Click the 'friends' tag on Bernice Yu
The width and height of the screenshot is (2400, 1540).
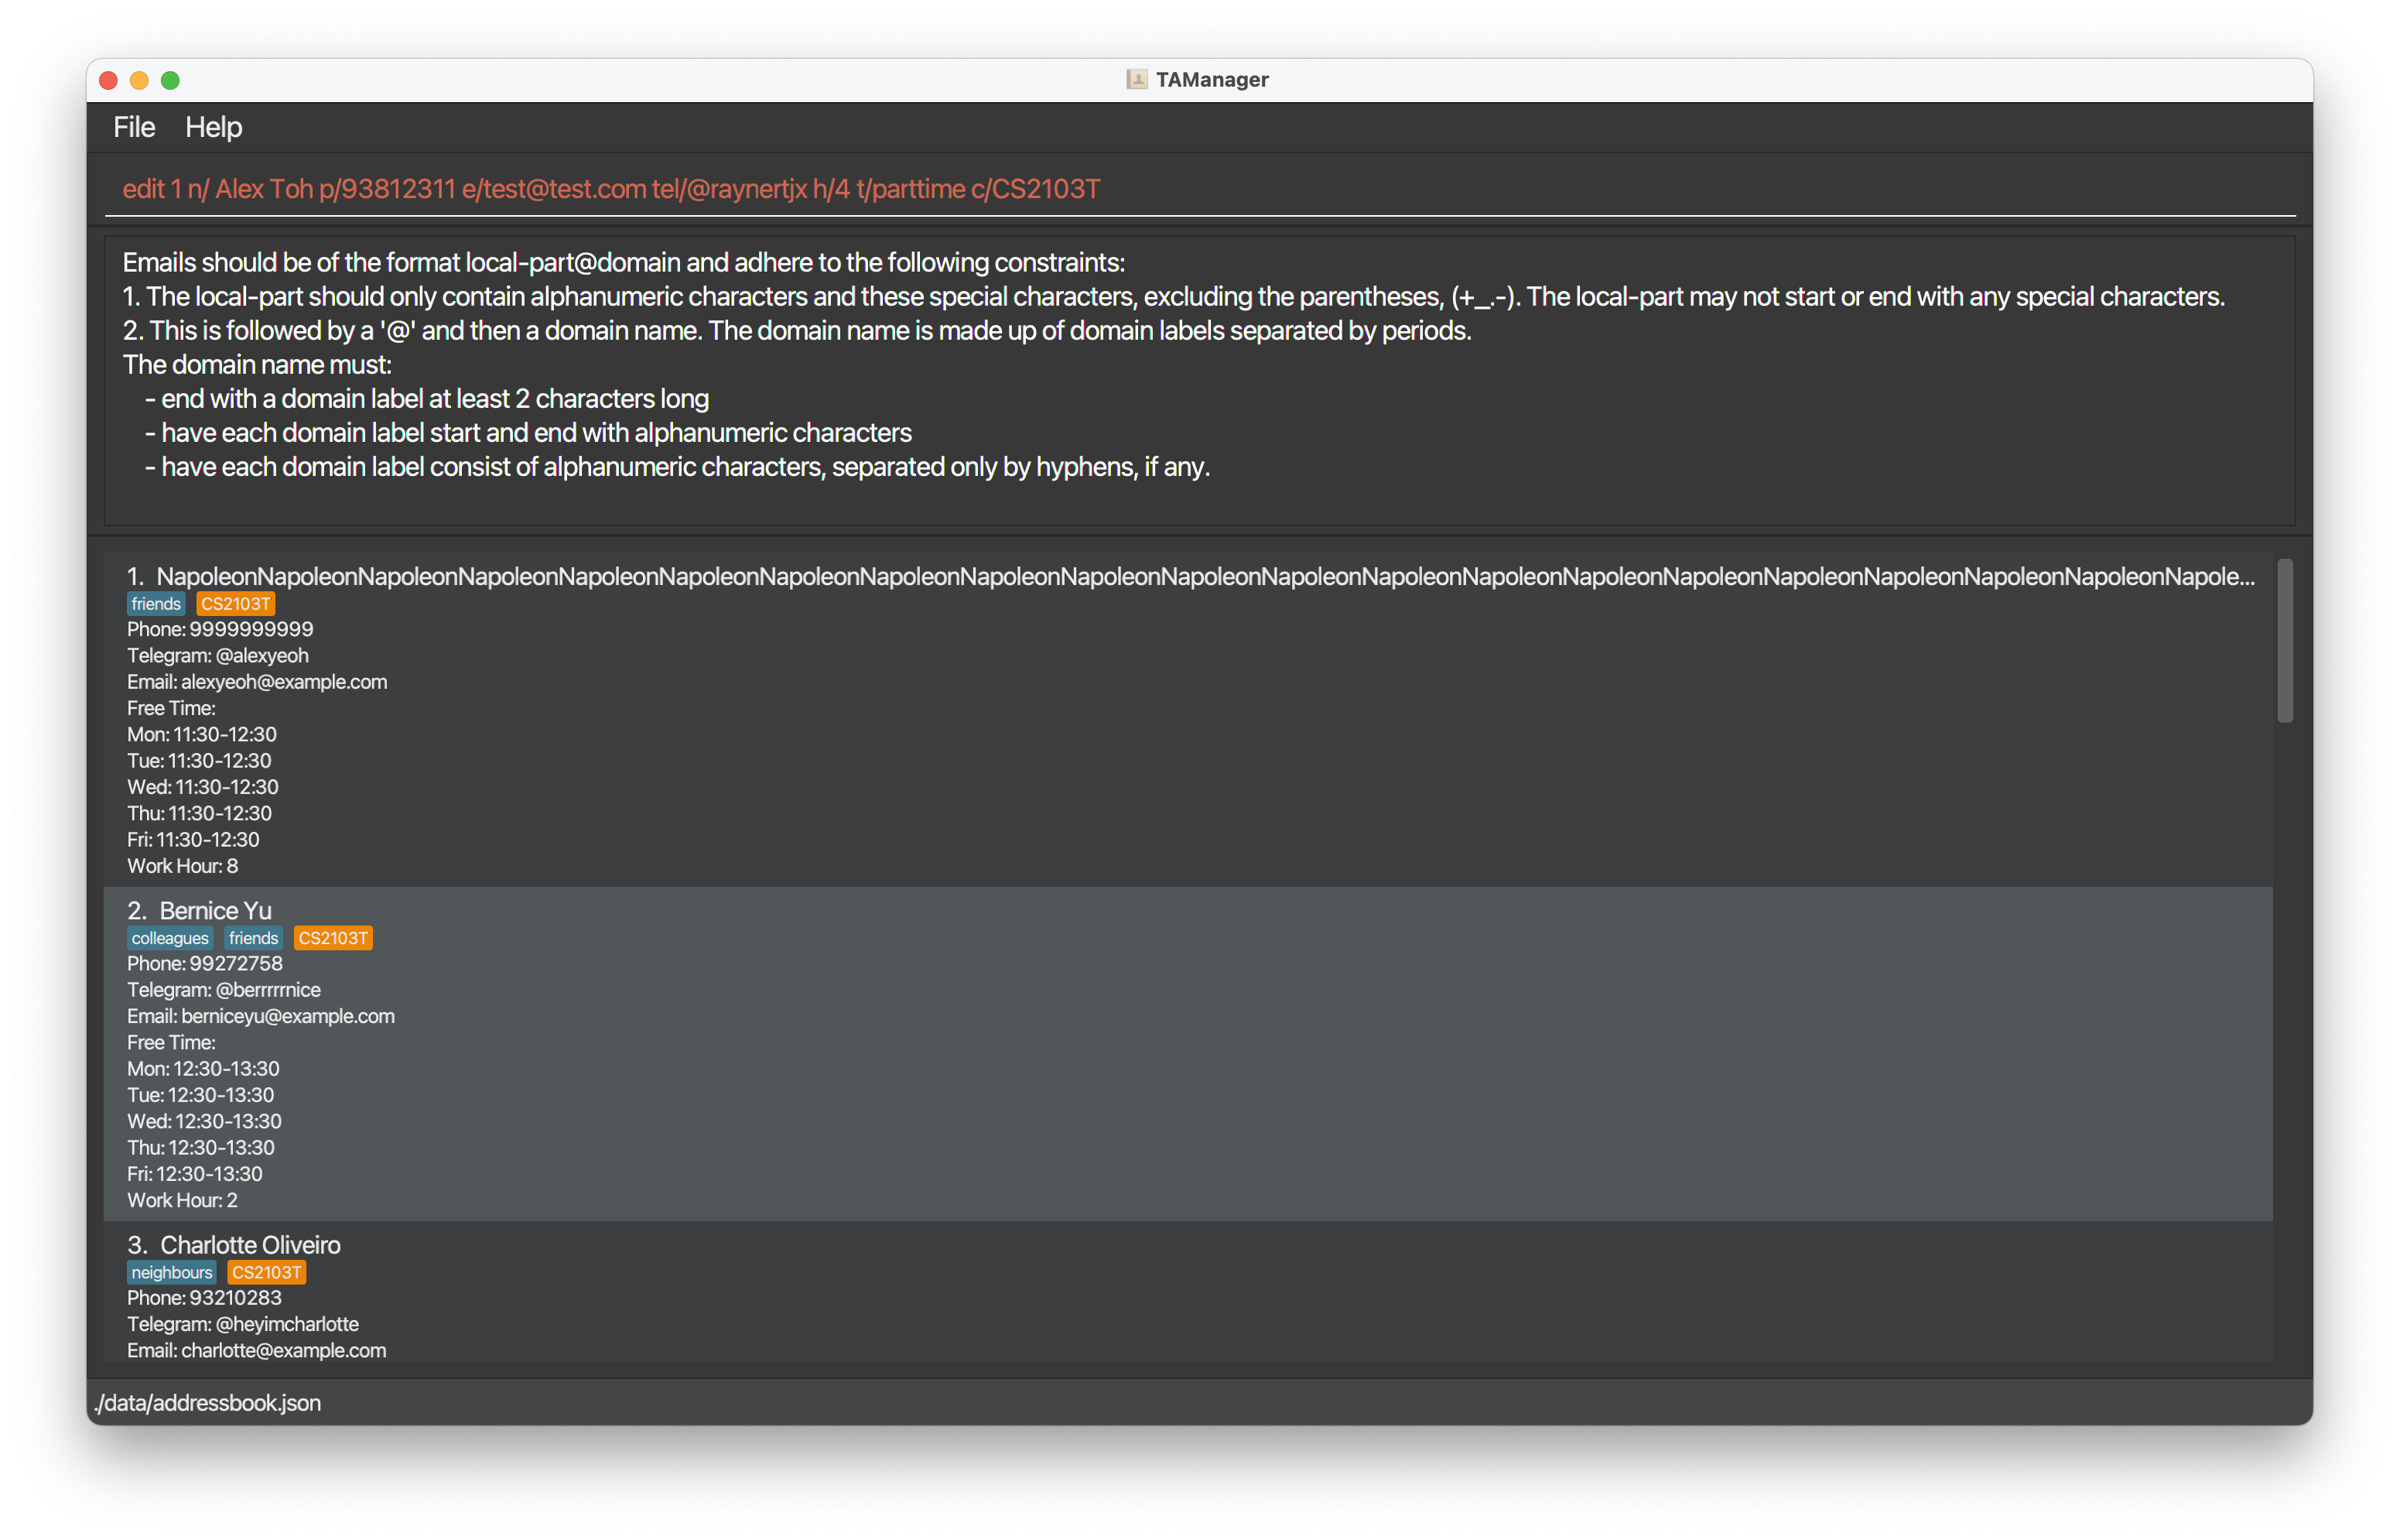[254, 938]
